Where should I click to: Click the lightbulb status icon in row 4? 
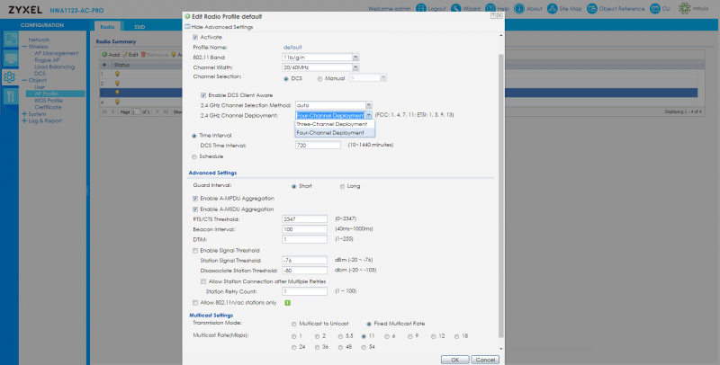(x=117, y=102)
